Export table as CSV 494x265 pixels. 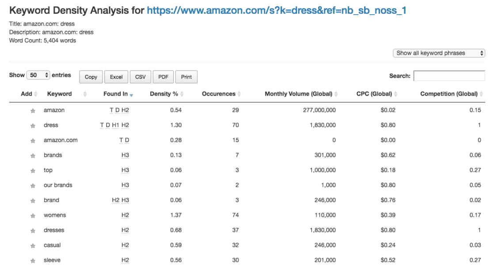(x=140, y=77)
